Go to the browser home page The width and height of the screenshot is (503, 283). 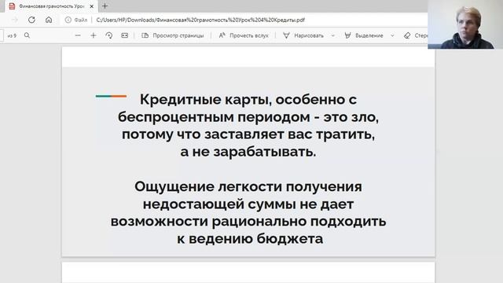pos(49,20)
